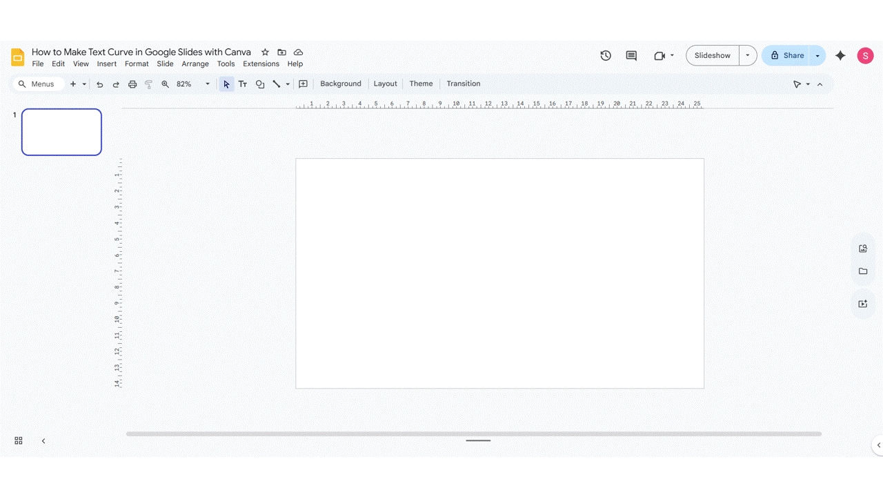Add a new slide with plus icon
This screenshot has width=883, height=497.
[x=73, y=84]
